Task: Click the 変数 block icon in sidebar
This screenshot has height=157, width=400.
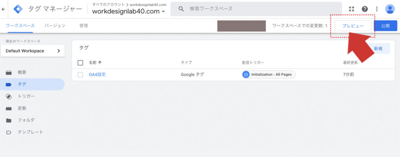Action: point(9,108)
